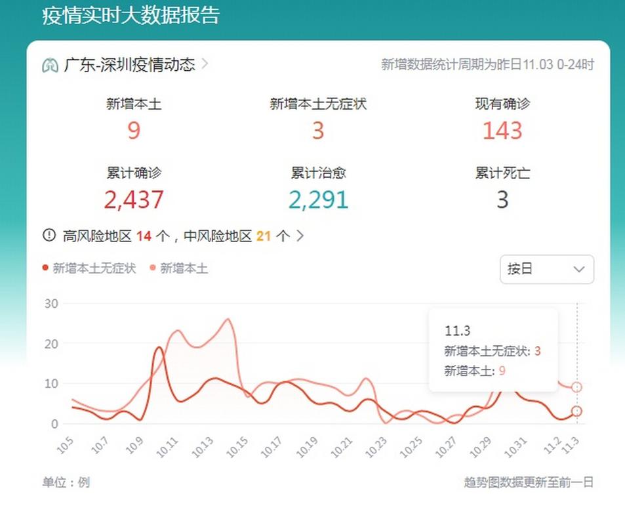
Task: Click the 现有确诊 143 figure
Action: pos(502,131)
